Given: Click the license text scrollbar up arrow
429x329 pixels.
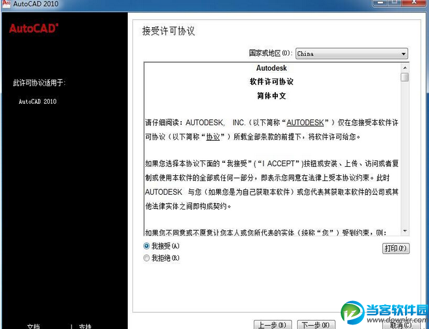Looking at the screenshot, I should 405,67.
